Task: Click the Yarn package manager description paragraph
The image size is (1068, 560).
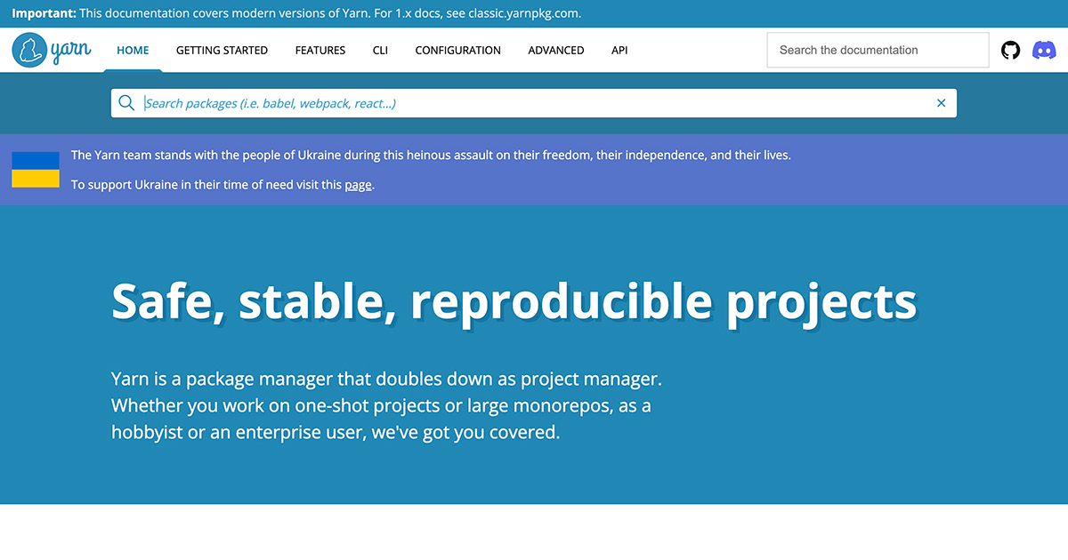Action: 386,406
